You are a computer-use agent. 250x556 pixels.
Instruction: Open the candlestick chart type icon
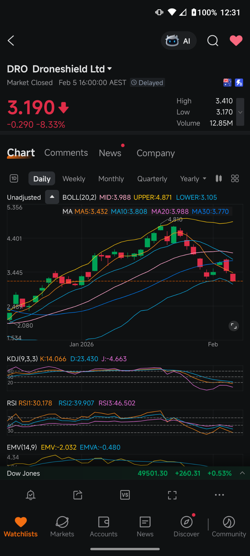219,179
